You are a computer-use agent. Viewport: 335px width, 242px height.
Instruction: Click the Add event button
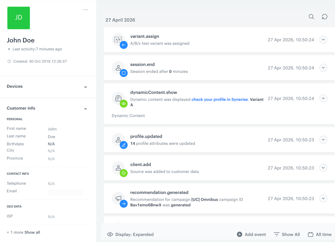[251, 234]
